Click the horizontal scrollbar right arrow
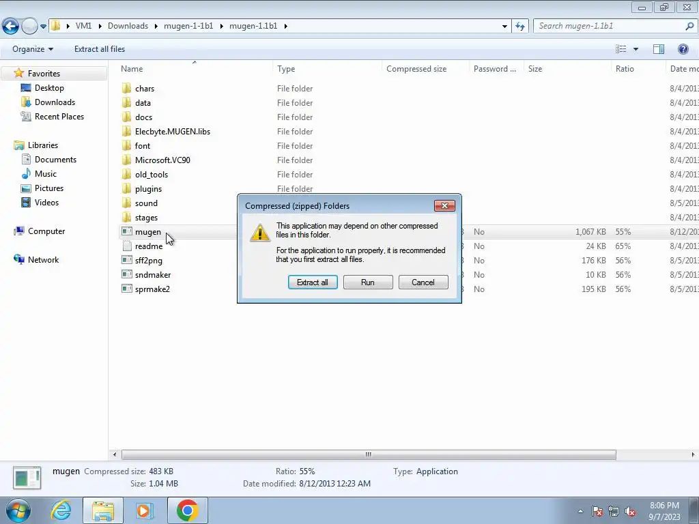The image size is (699, 524). click(693, 454)
